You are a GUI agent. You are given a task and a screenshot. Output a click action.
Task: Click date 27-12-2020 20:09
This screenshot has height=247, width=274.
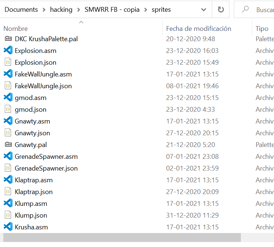pyautogui.click(x=192, y=192)
